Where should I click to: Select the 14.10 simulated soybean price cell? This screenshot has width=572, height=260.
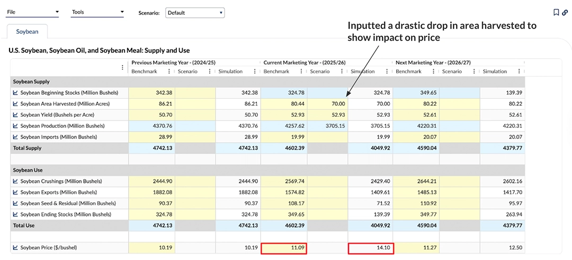coord(370,247)
